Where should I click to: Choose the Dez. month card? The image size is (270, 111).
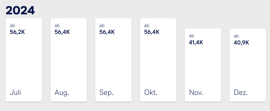tap(248, 65)
